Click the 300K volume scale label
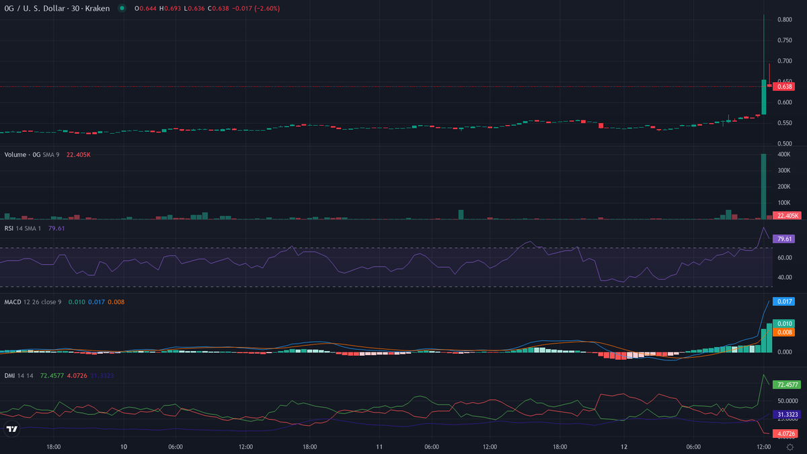The width and height of the screenshot is (807, 454). click(783, 171)
